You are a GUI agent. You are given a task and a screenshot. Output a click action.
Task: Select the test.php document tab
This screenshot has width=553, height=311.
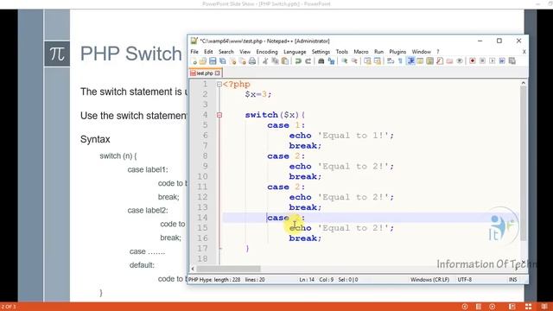tap(205, 73)
